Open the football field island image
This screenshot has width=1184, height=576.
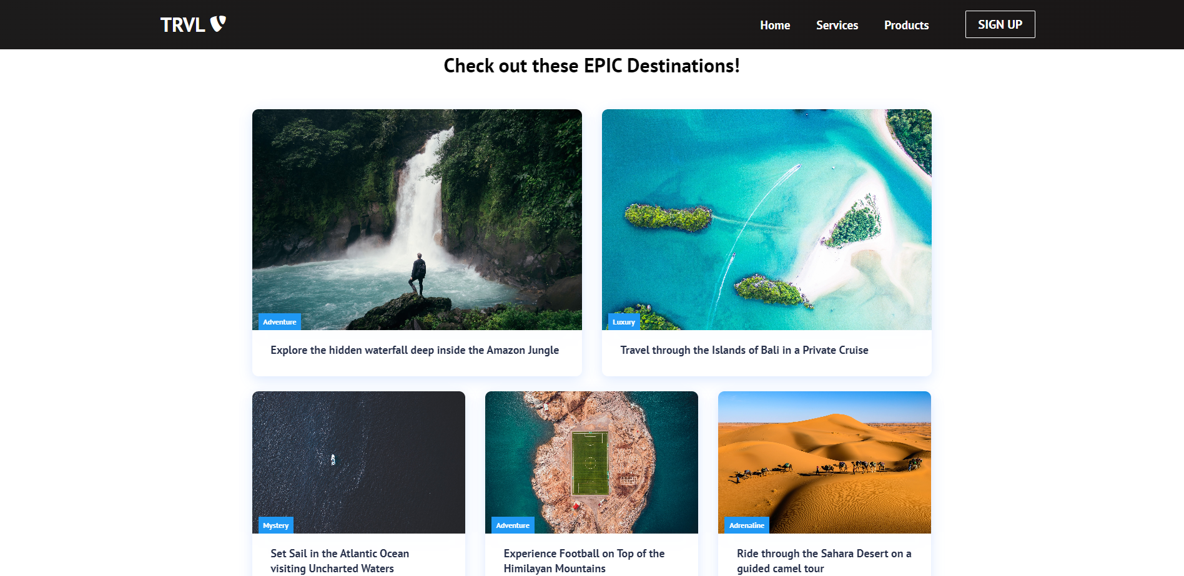pyautogui.click(x=591, y=462)
